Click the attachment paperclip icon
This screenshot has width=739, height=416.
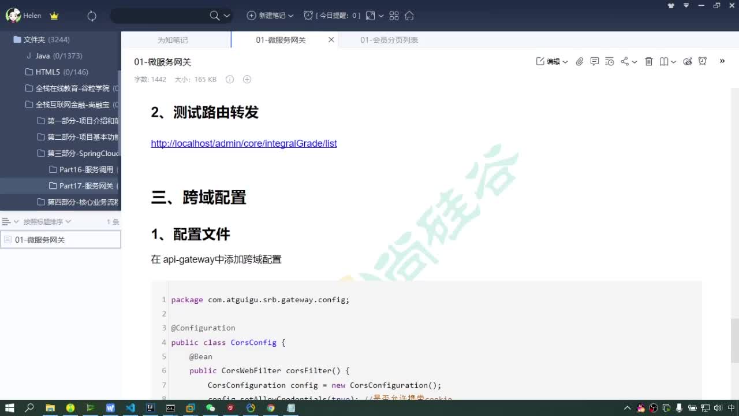tap(580, 61)
